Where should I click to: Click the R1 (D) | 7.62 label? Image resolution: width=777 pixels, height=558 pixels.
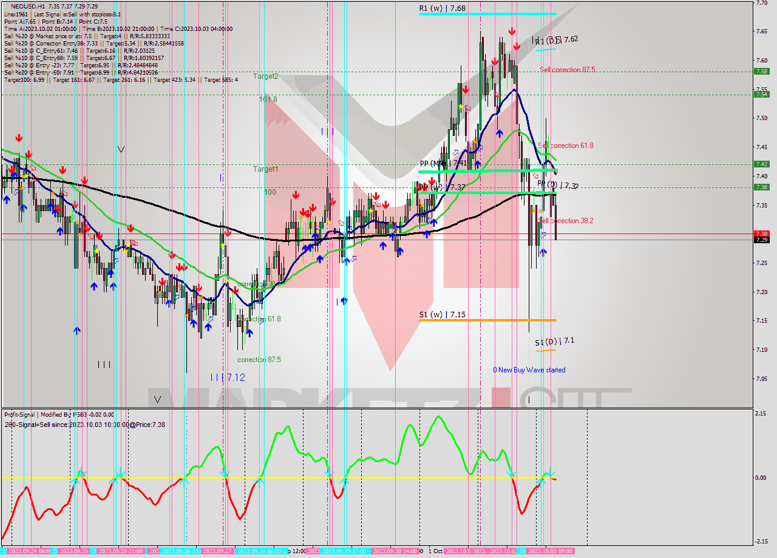pyautogui.click(x=555, y=39)
